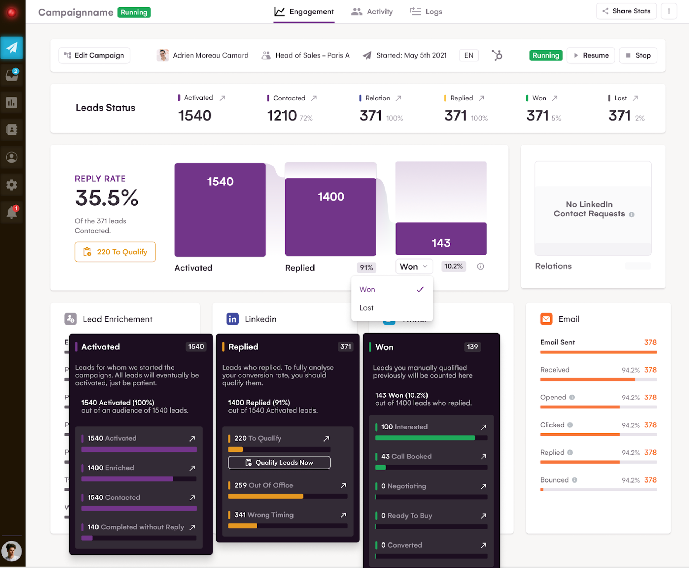Click user avatar at sidebar bottom
The width and height of the screenshot is (689, 568).
[12, 551]
